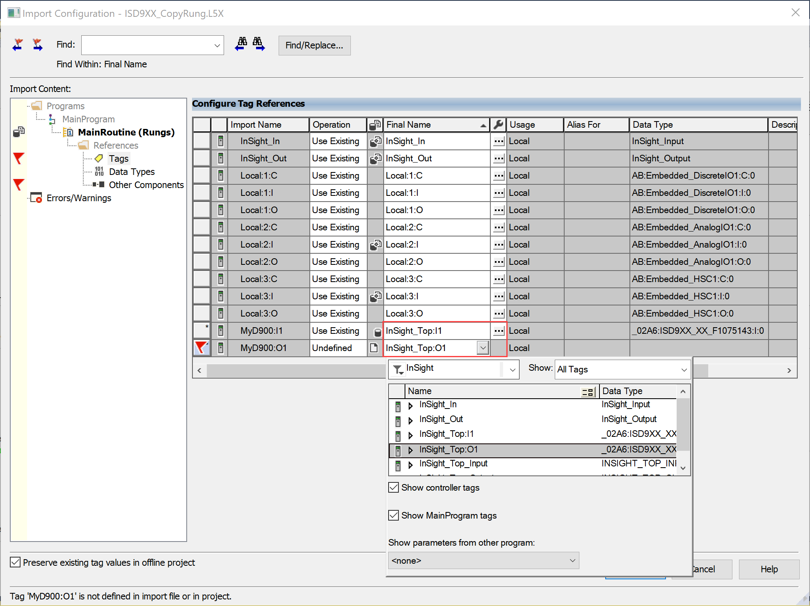Select Errors/Warnings in the import tree
This screenshot has height=606, width=810.
79,198
